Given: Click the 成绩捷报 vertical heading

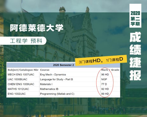Looking at the screenshot, I should tap(135, 56).
